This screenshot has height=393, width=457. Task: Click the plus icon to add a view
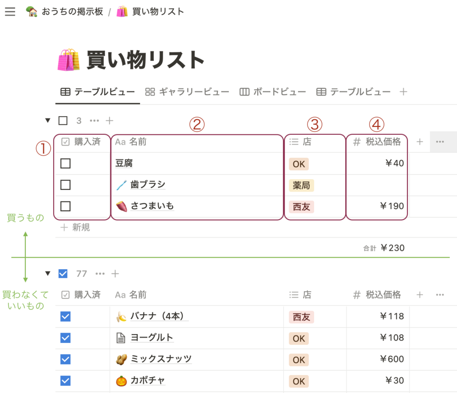pyautogui.click(x=403, y=92)
